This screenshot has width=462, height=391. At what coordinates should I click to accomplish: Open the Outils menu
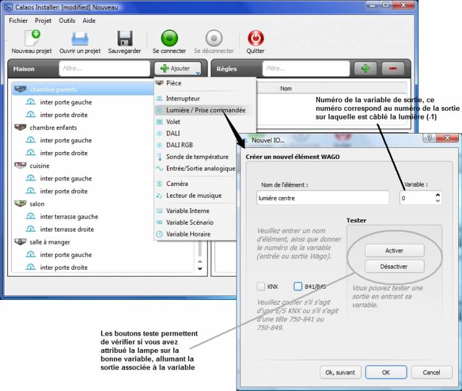[67, 20]
